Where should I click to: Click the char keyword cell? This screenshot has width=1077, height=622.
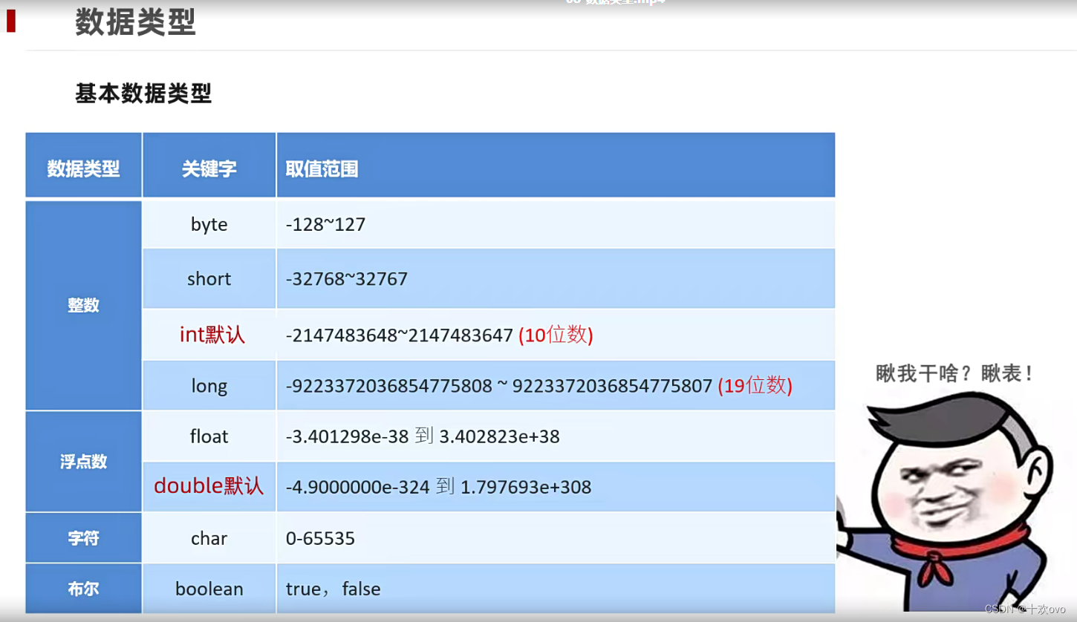209,537
